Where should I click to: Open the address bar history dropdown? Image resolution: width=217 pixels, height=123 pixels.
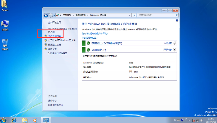129,15
